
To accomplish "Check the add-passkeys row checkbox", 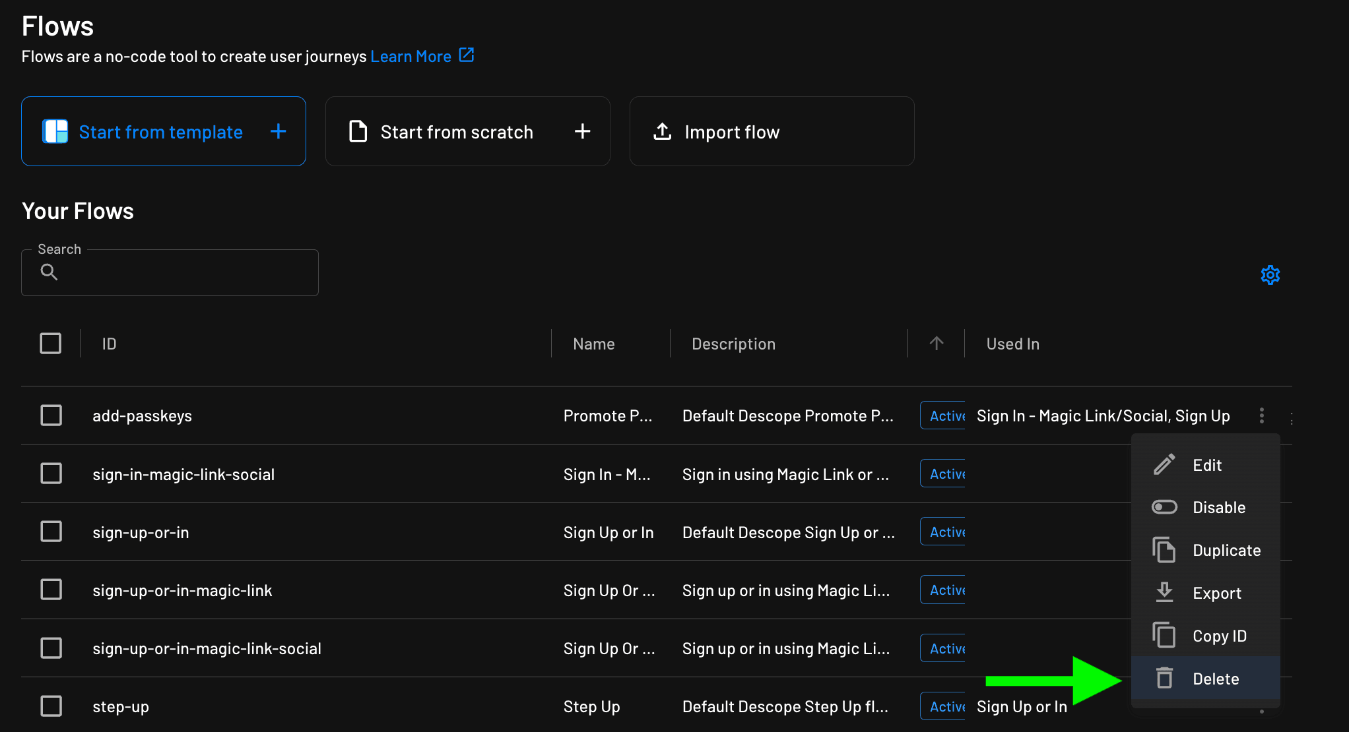I will [51, 415].
